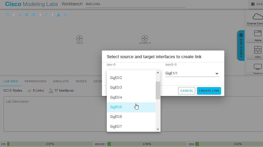
Task: Select GigE0/5 from the interface list
Action: point(116,107)
